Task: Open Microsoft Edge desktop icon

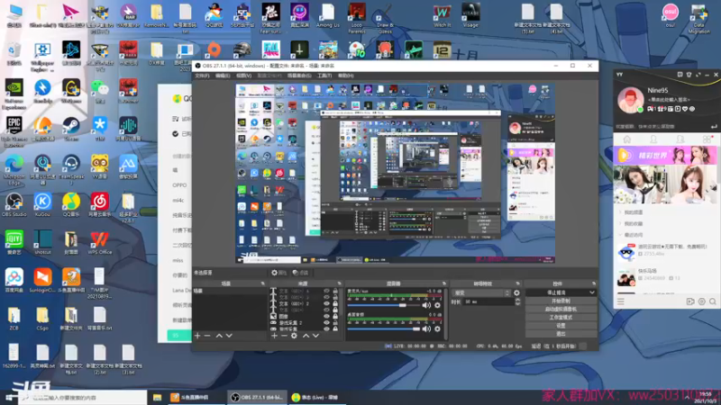Action: coord(14,169)
